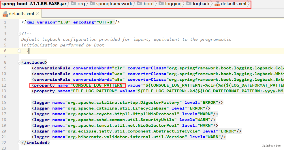This screenshot has height=150, width=284.
Task: Click the 'defaults.xml' breadcrumb label
Action: click(x=234, y=4)
